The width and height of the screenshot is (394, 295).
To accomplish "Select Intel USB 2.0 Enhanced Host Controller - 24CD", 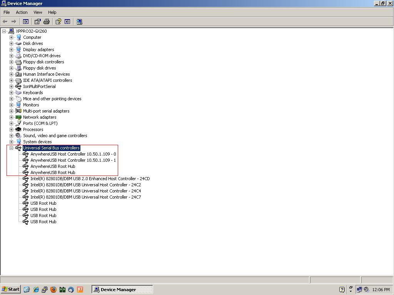I will pyautogui.click(x=90, y=179).
